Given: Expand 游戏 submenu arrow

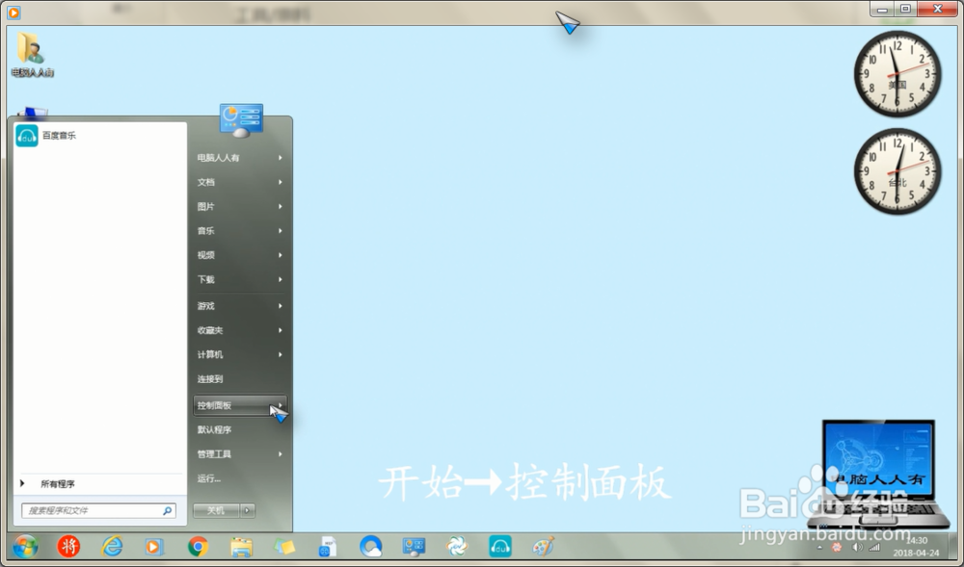Looking at the screenshot, I should (281, 305).
